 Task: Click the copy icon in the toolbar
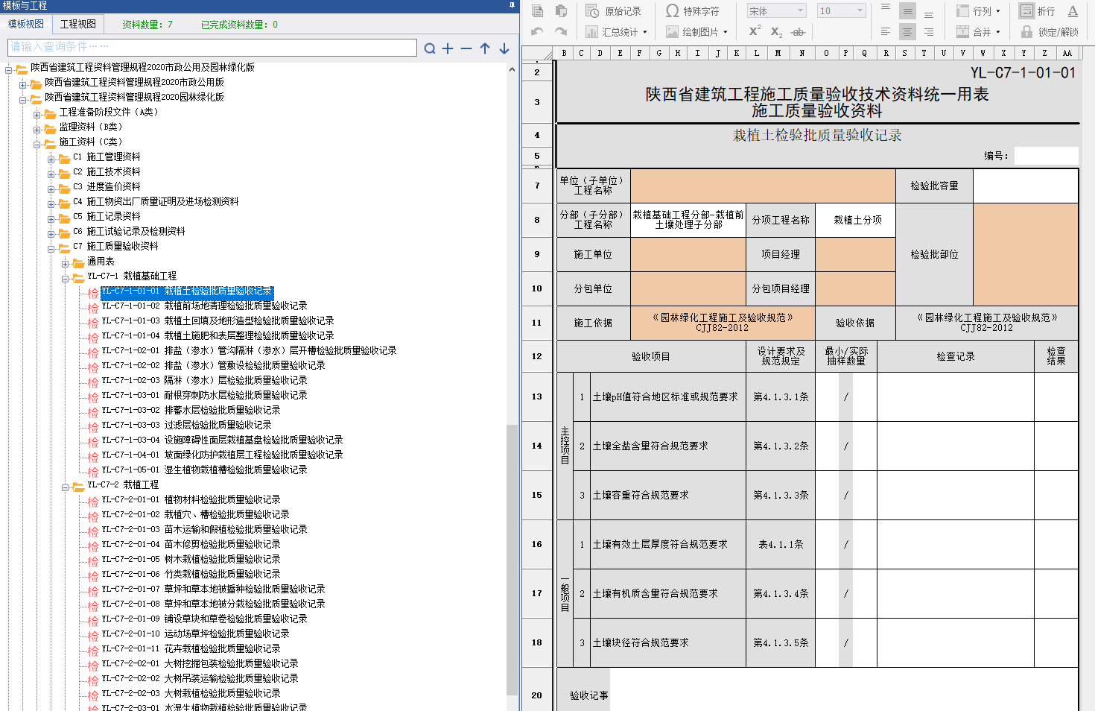(x=537, y=11)
